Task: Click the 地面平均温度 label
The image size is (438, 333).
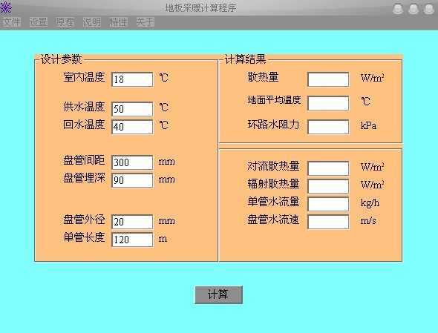Action: tap(274, 100)
